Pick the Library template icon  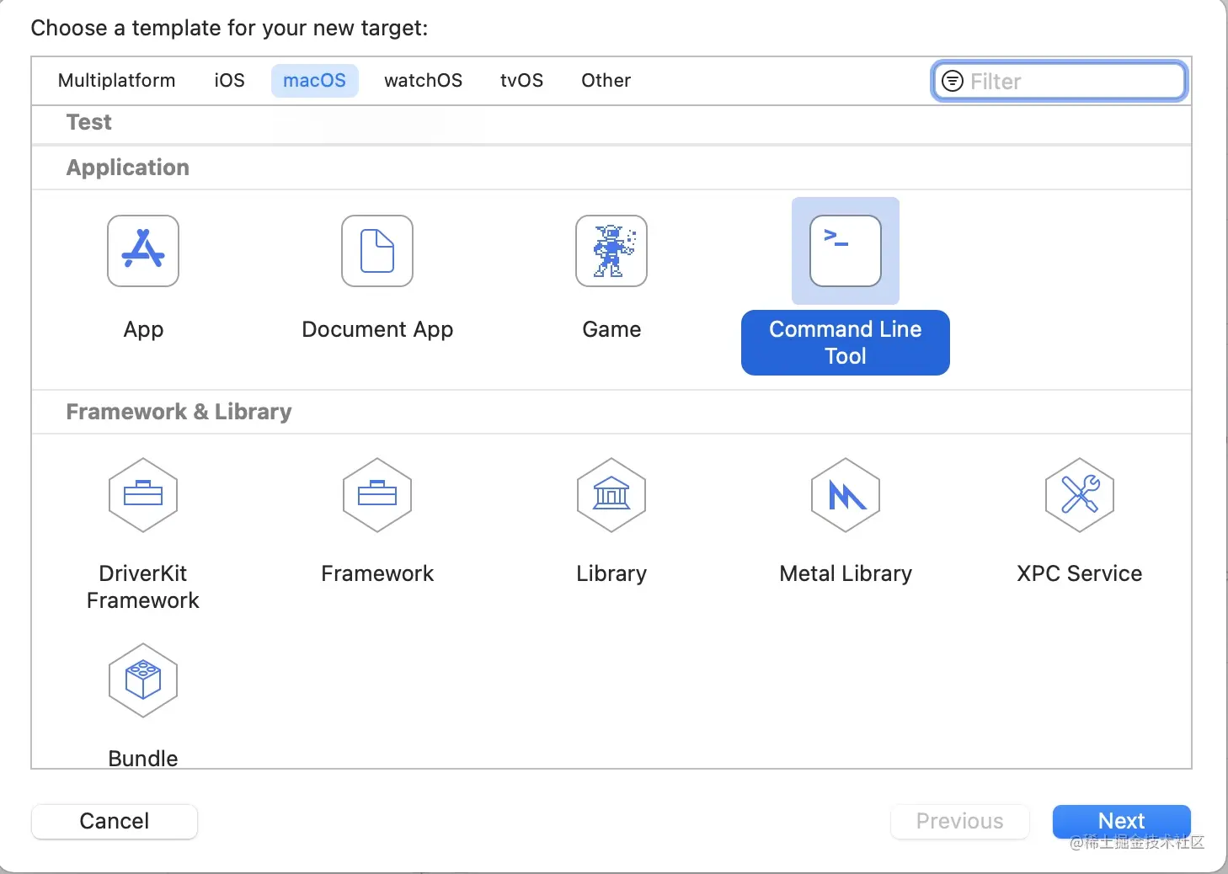point(611,495)
